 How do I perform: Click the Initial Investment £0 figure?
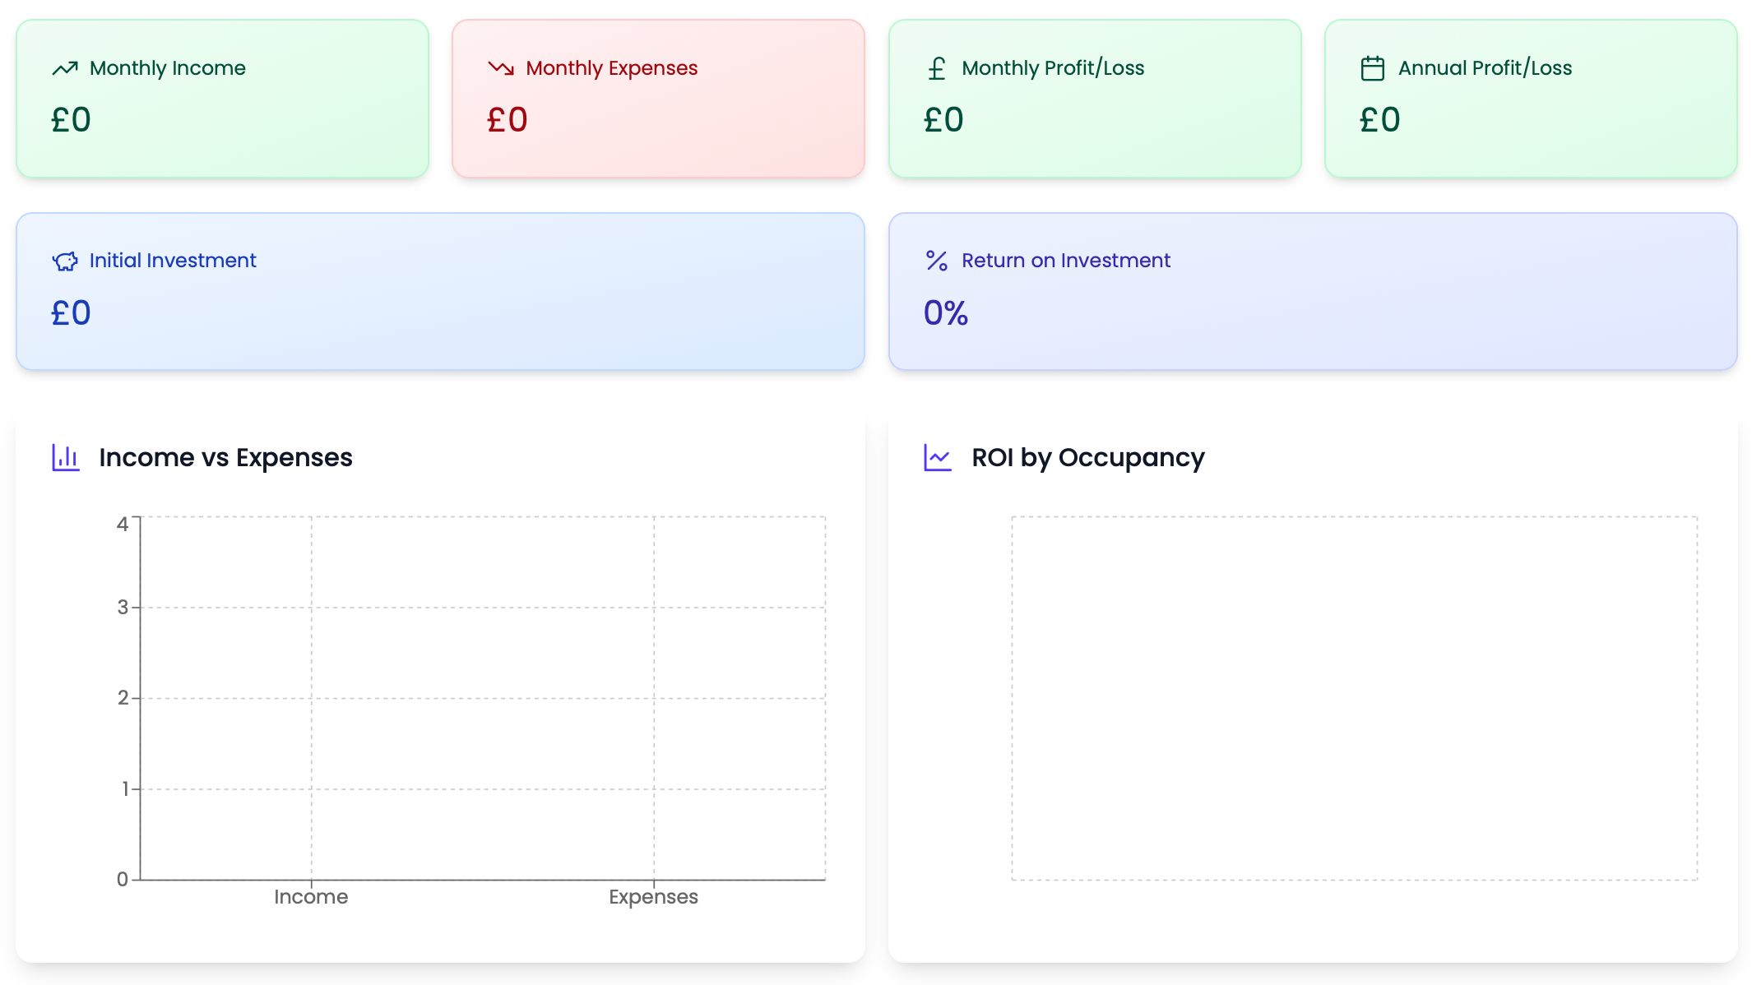[x=71, y=313]
